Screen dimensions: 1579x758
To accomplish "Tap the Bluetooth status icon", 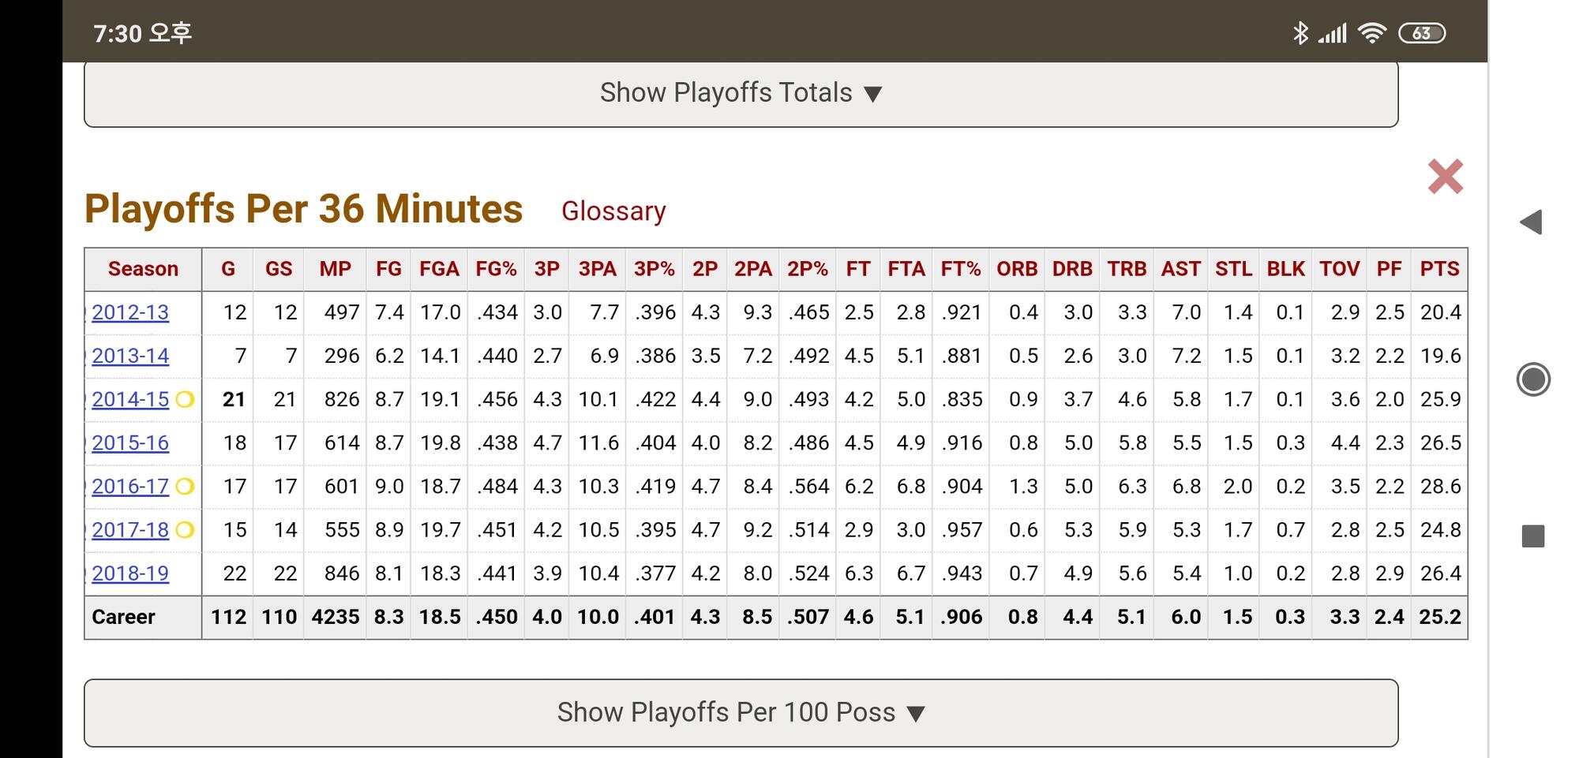I will [x=1300, y=33].
